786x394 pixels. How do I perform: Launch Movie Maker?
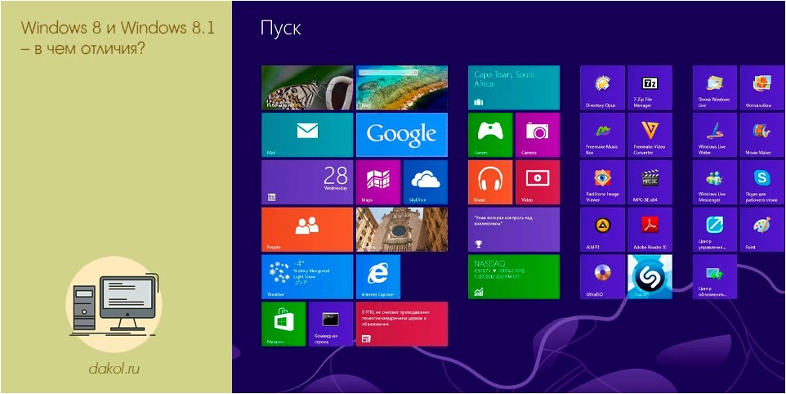click(762, 135)
